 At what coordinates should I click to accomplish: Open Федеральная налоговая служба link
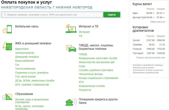point(98,58)
